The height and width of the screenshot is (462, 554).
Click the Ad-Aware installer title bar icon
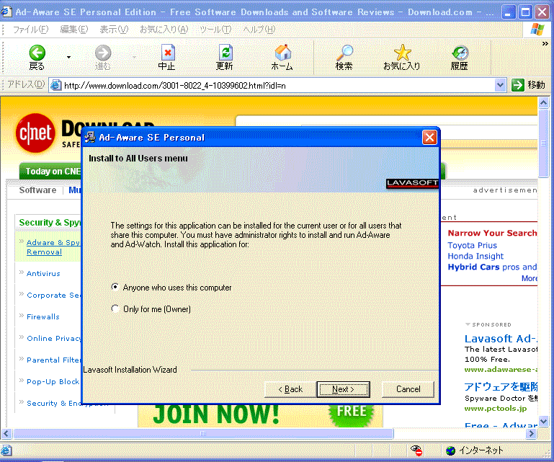coord(91,137)
